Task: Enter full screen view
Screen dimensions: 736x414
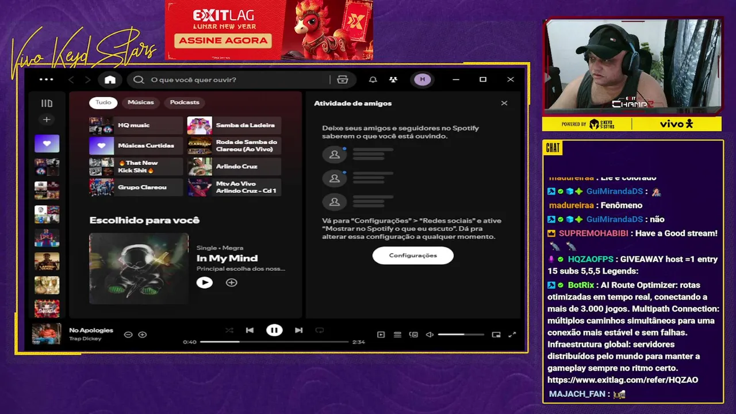Action: click(512, 335)
